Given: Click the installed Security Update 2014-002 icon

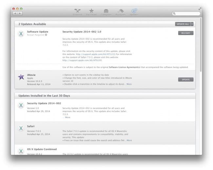Looking at the screenshot, I should [x=21, y=105].
